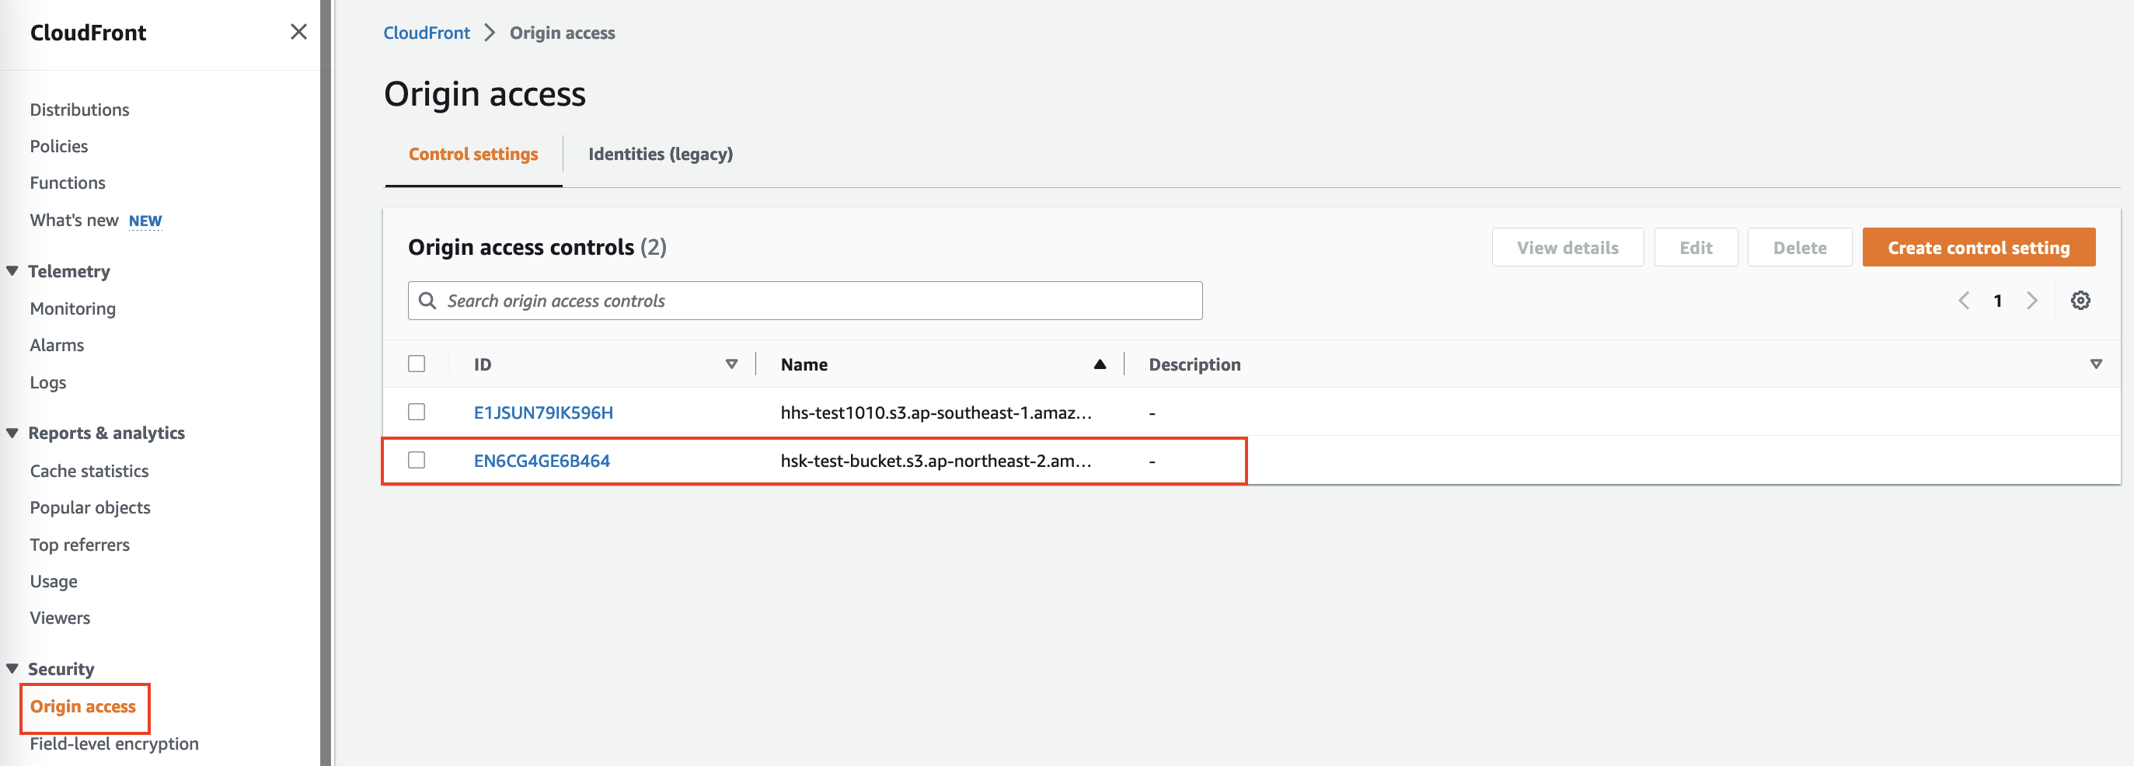Open EN6CG4GE6B464 control link
This screenshot has width=2134, height=766.
pos(542,460)
